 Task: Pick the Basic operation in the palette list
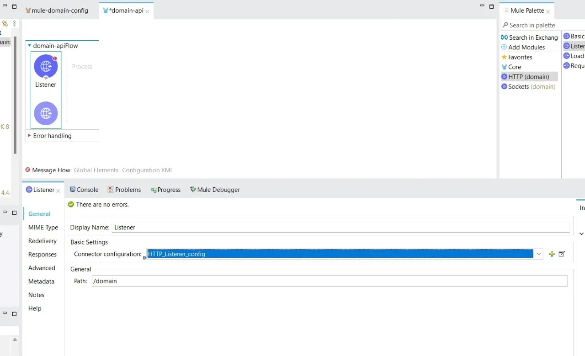[574, 36]
